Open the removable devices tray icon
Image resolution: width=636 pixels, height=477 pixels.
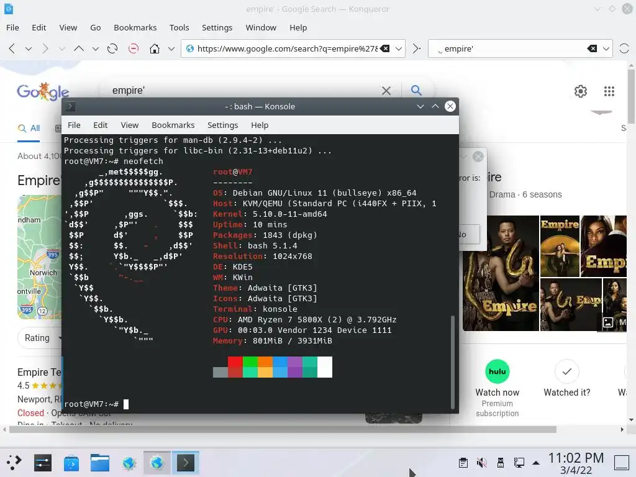coord(501,463)
